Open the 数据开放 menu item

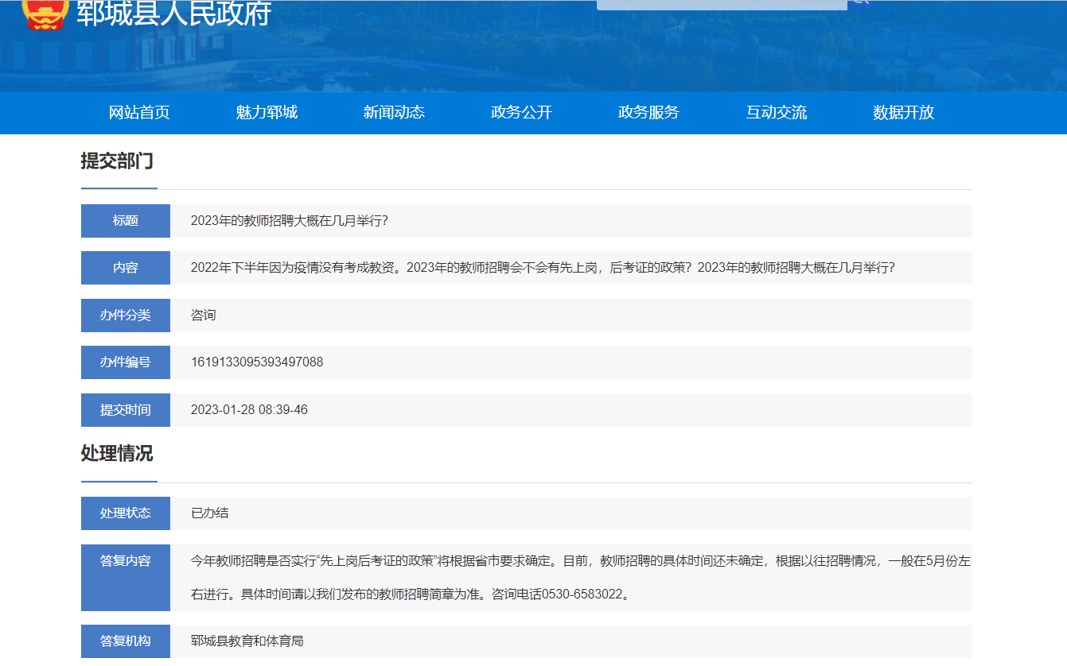click(x=903, y=113)
